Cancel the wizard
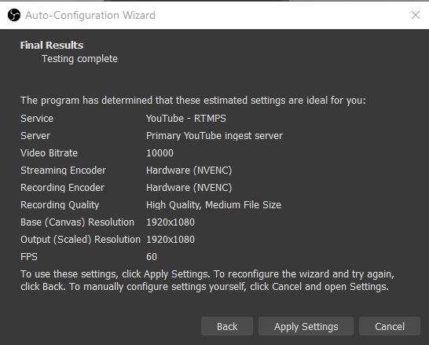The width and height of the screenshot is (429, 345). click(x=390, y=326)
